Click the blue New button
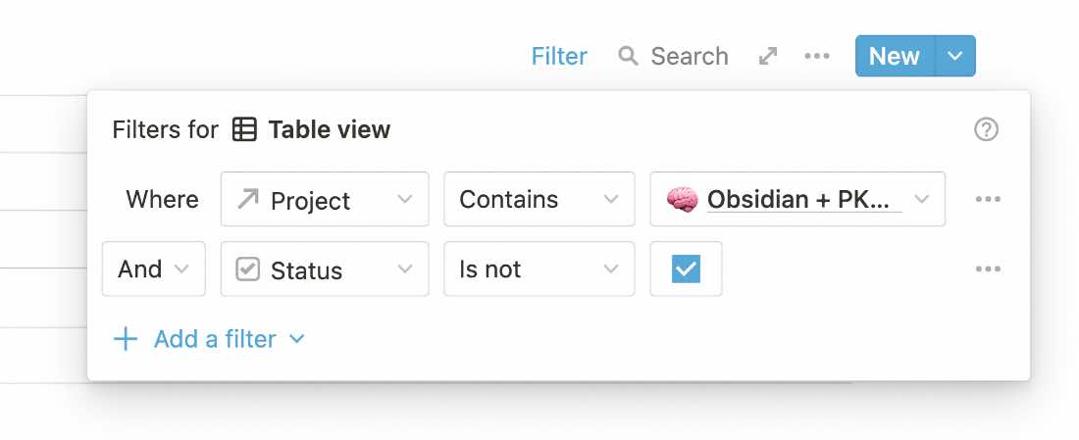The width and height of the screenshot is (1079, 440). (x=895, y=56)
